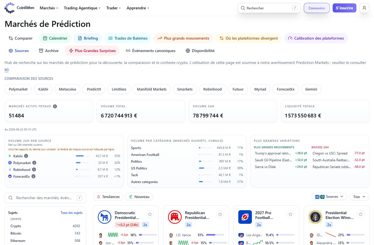Select the Nouveau filter
The width and height of the screenshot is (374, 245).
(x=139, y=197)
